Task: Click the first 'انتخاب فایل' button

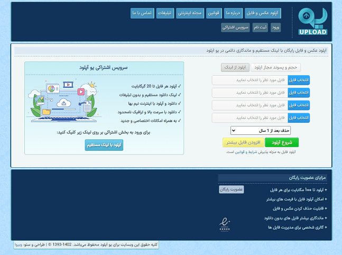Action: pyautogui.click(x=299, y=80)
